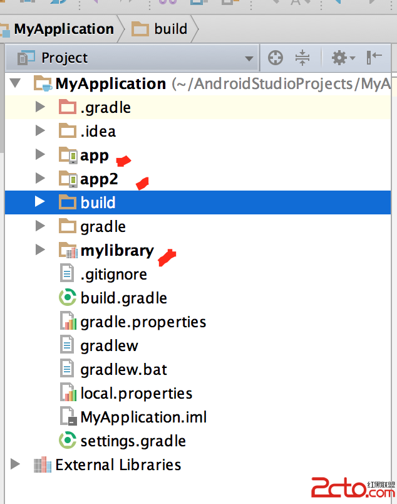
Task: Select the settings.gradle file
Action: click(x=133, y=441)
